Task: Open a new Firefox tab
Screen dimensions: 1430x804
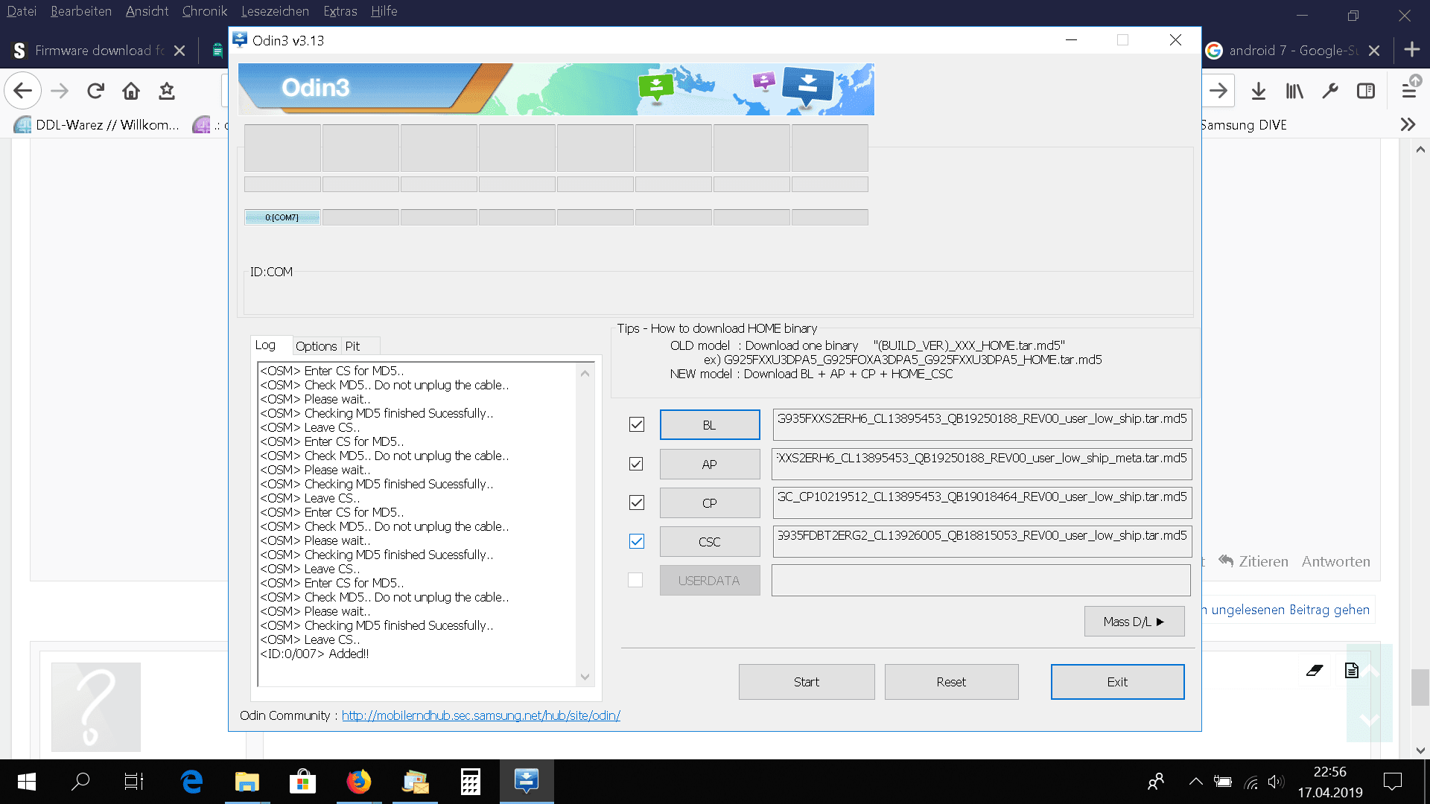Action: click(x=1411, y=50)
